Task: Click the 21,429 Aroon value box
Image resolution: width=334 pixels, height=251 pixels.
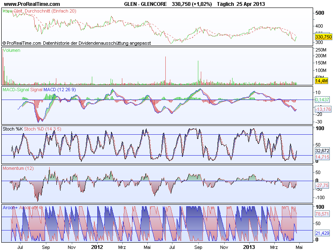Action: click(322, 233)
